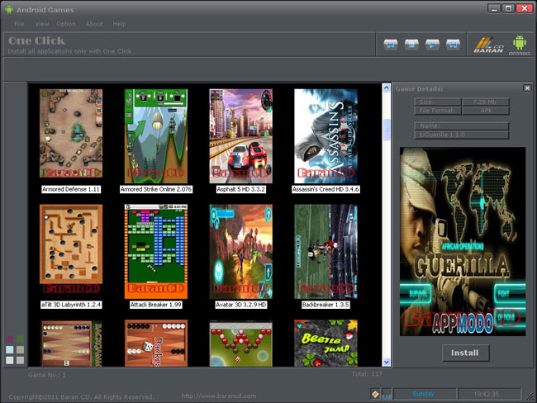The width and height of the screenshot is (537, 403).
Task: Select the silver gray swatch beside the white swatch
Action: coord(21,360)
